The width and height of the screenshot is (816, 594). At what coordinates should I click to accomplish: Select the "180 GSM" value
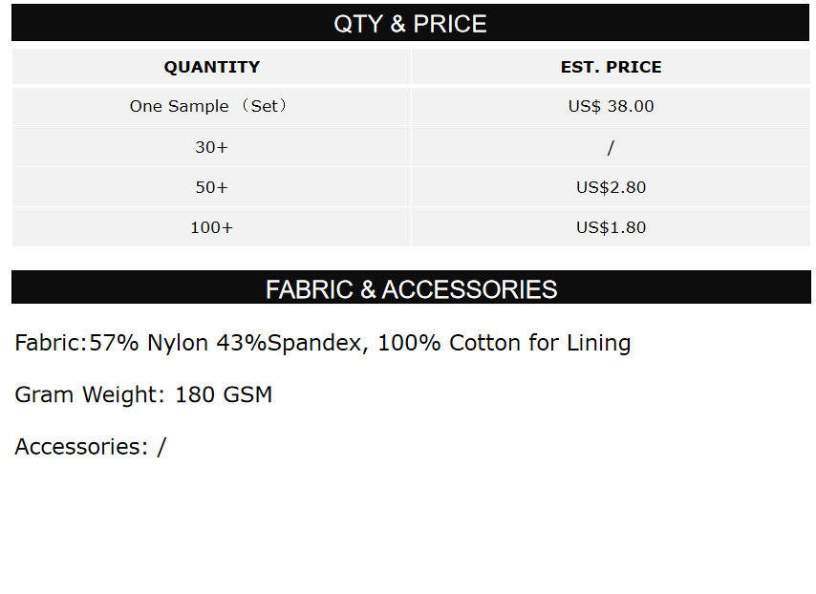click(x=224, y=394)
